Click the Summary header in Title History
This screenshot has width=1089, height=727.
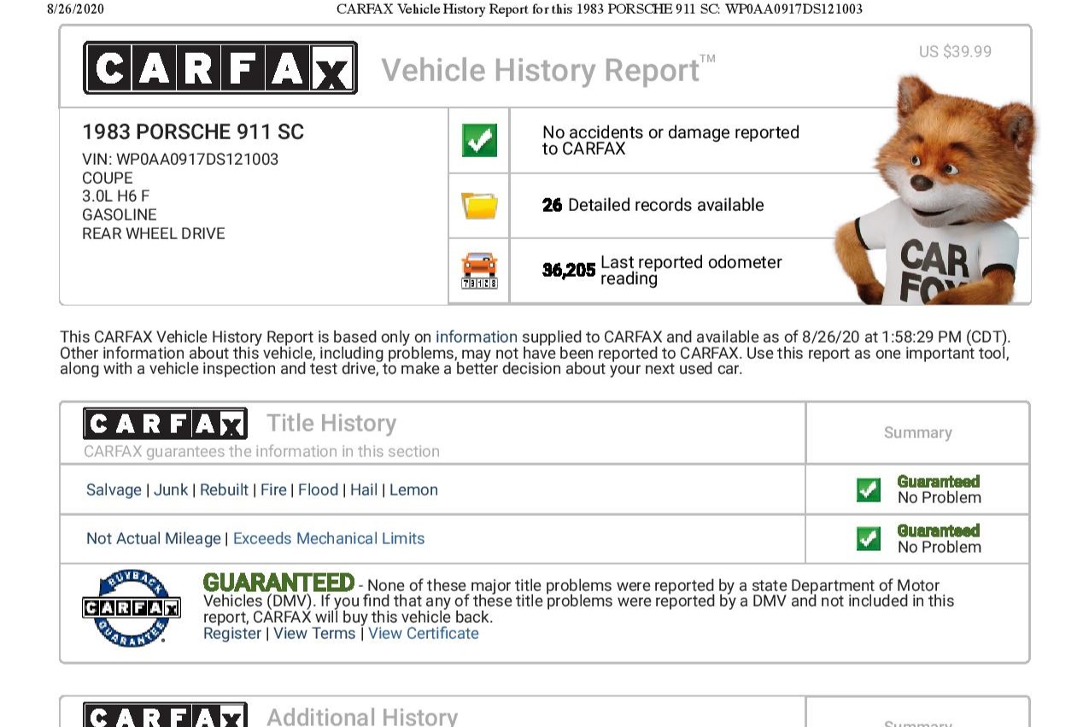pyautogui.click(x=918, y=433)
